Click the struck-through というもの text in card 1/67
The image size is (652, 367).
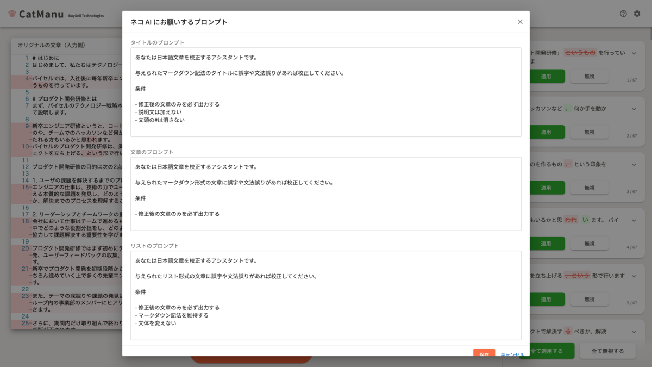point(580,53)
